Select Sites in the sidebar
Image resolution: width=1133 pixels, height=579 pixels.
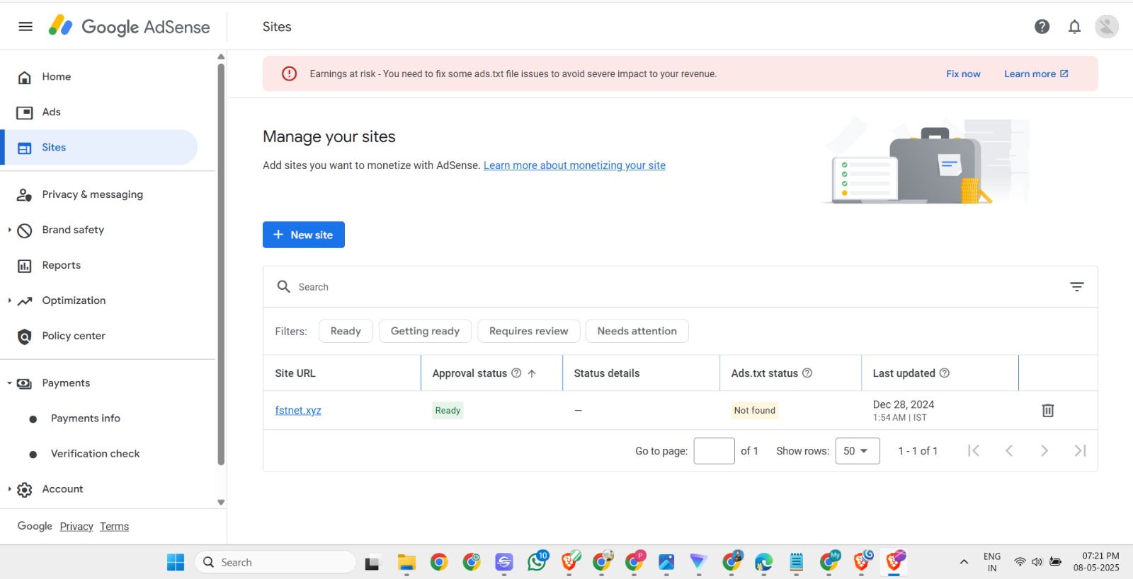click(x=100, y=147)
